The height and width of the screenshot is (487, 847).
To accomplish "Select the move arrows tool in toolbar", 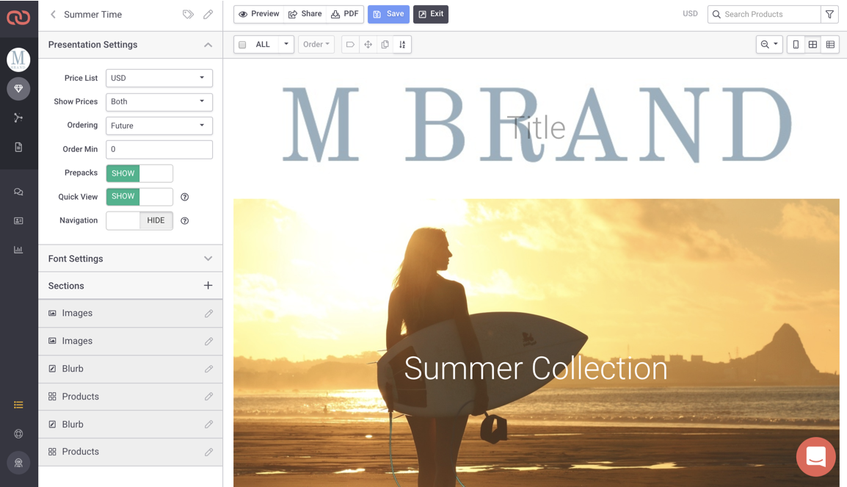I will (368, 44).
